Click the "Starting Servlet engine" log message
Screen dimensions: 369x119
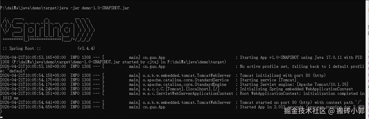point(294,84)
